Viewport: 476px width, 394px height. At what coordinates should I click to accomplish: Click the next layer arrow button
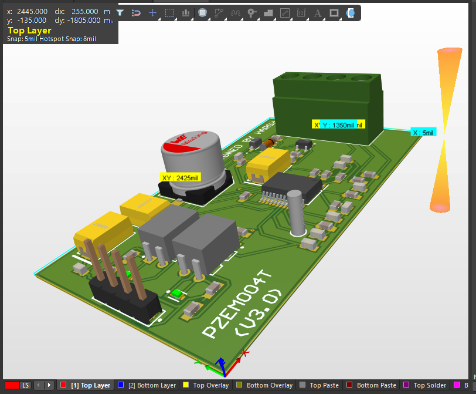49,385
